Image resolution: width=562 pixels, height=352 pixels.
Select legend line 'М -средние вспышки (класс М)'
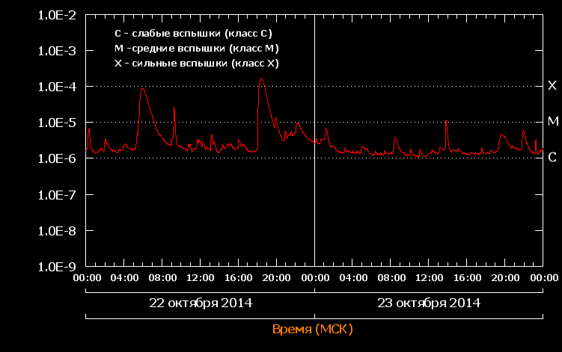[196, 49]
